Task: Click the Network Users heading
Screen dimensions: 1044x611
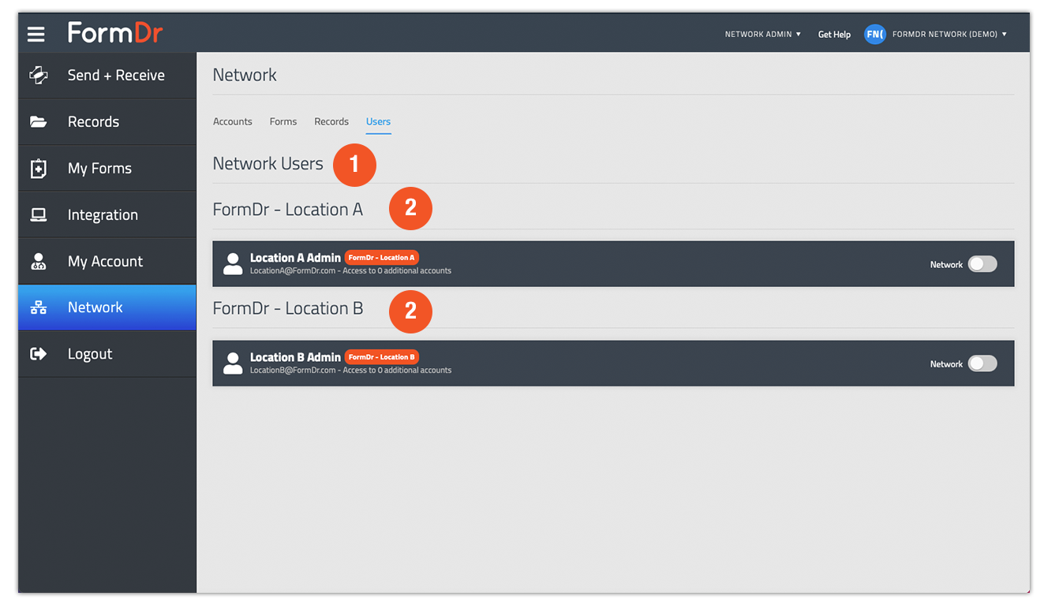Action: click(x=268, y=164)
